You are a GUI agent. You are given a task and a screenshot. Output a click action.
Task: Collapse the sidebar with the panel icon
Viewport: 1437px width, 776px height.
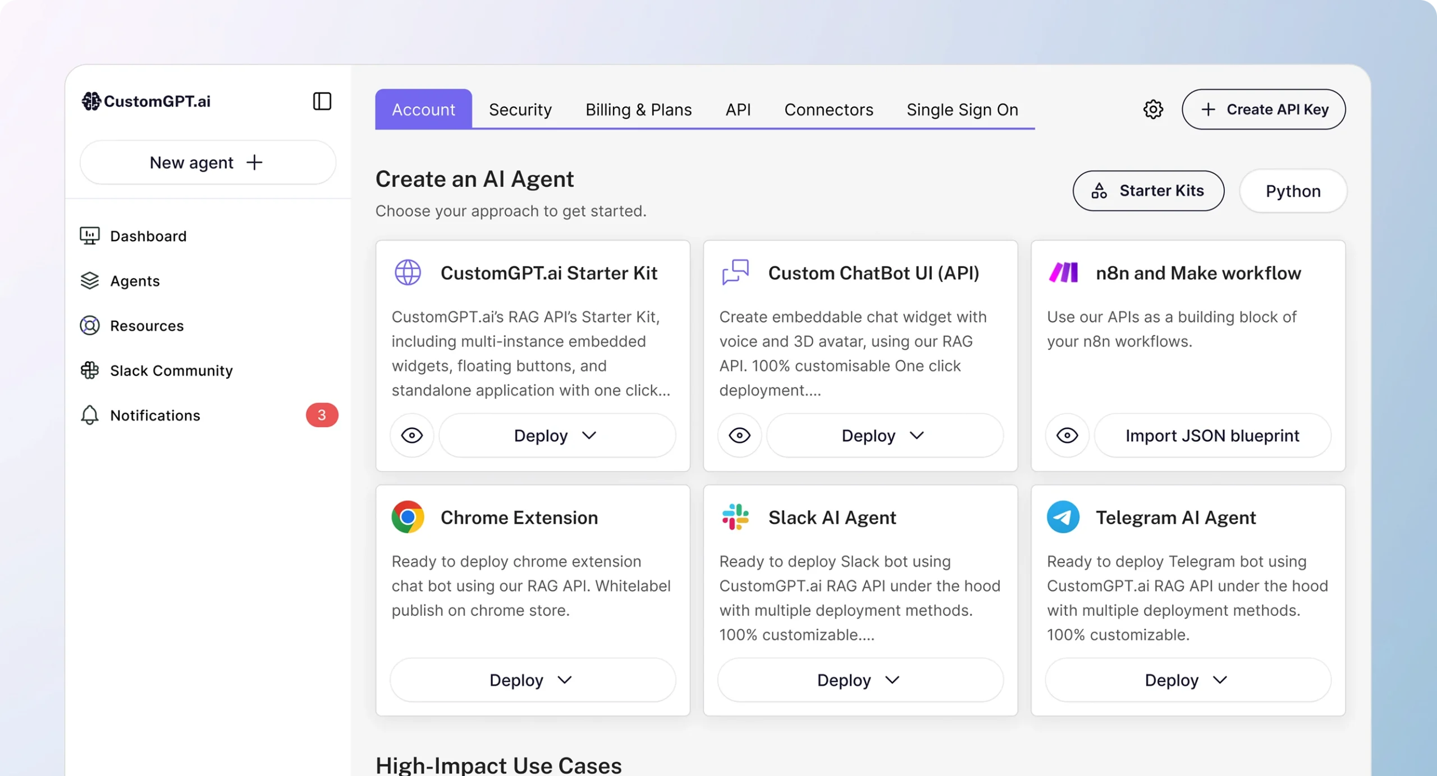322,101
